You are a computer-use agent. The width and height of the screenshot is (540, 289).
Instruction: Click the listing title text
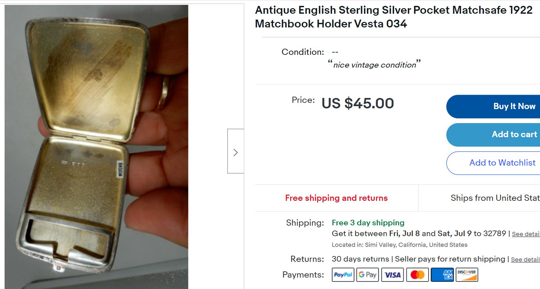coord(393,17)
